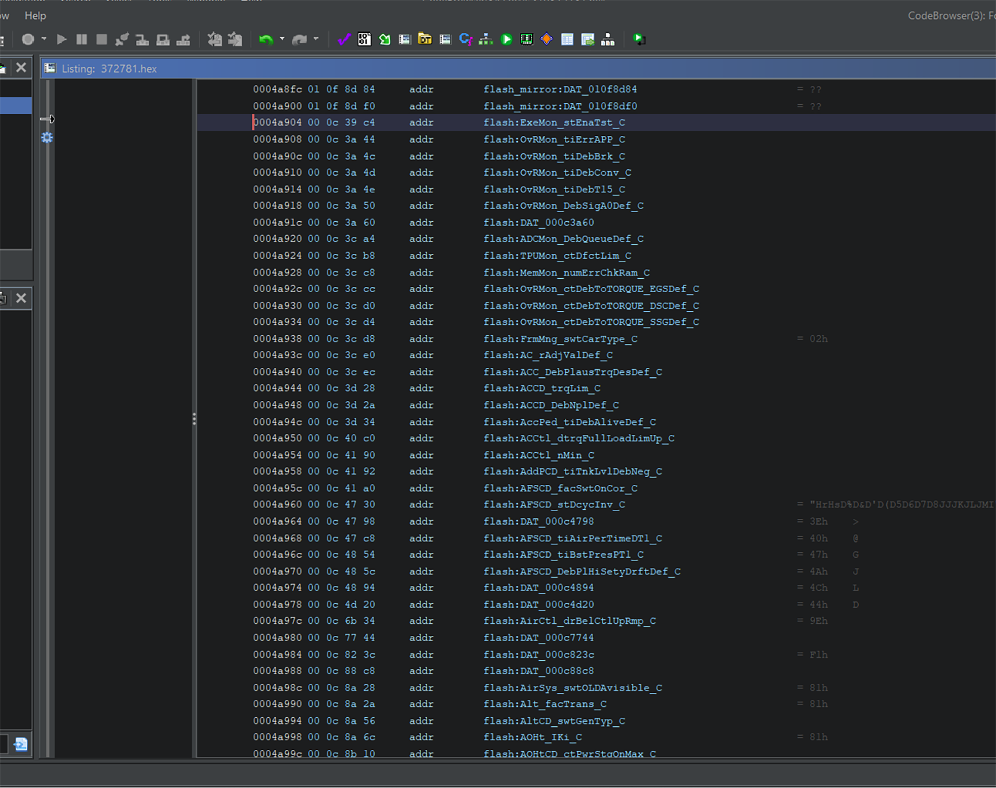Click flash:ExeMon_stEnaTst_C address reference
Image resolution: width=996 pixels, height=788 pixels.
click(554, 123)
